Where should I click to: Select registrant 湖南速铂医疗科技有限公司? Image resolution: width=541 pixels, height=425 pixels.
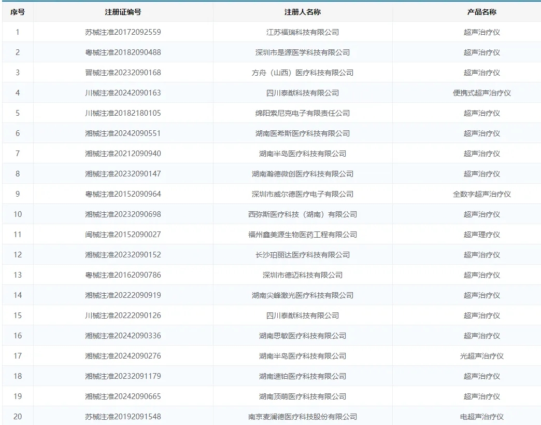pos(303,376)
